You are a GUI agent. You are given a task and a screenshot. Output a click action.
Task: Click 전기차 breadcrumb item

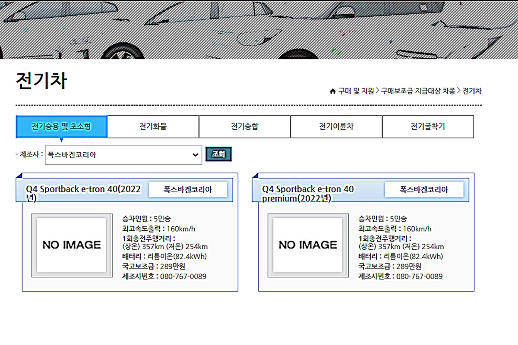(x=472, y=91)
